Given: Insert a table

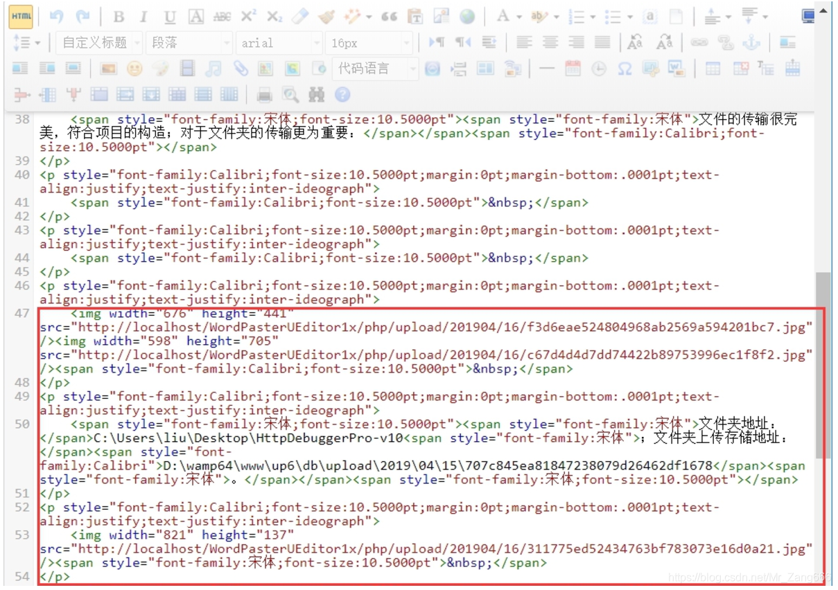Looking at the screenshot, I should [x=713, y=69].
